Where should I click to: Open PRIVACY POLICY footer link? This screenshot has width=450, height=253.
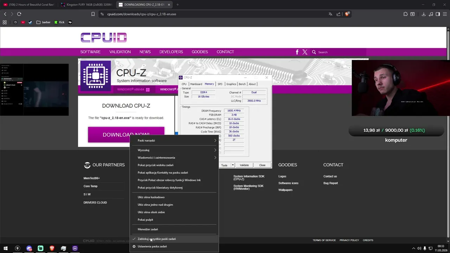[349, 240]
